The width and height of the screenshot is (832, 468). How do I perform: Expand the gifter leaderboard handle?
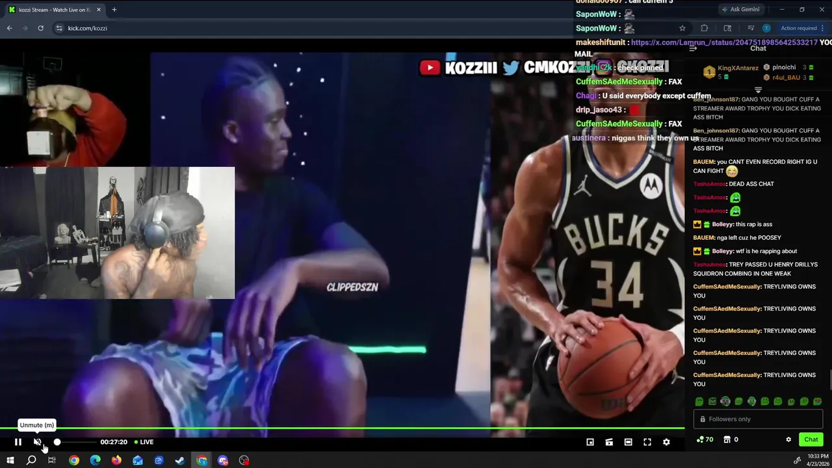coord(758,90)
